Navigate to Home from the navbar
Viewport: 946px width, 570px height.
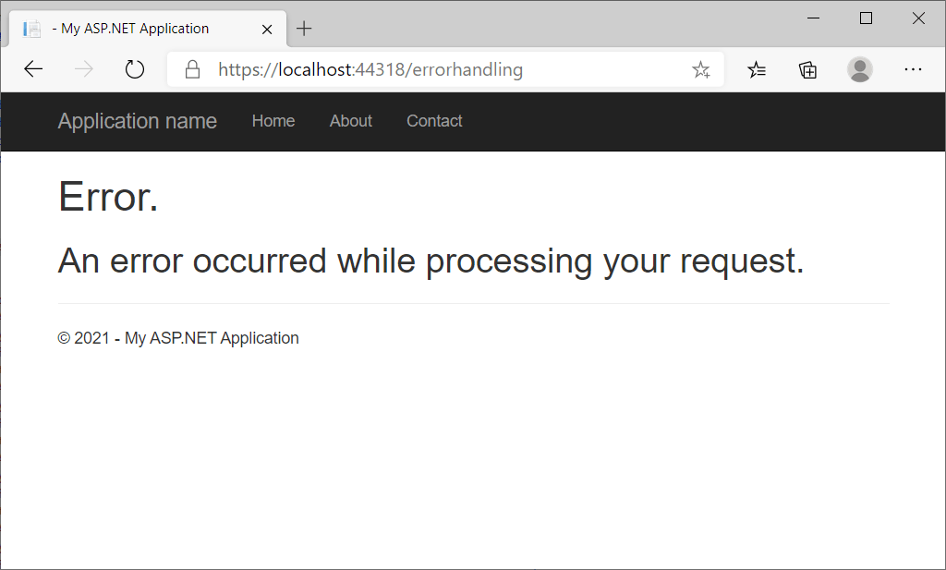tap(273, 121)
